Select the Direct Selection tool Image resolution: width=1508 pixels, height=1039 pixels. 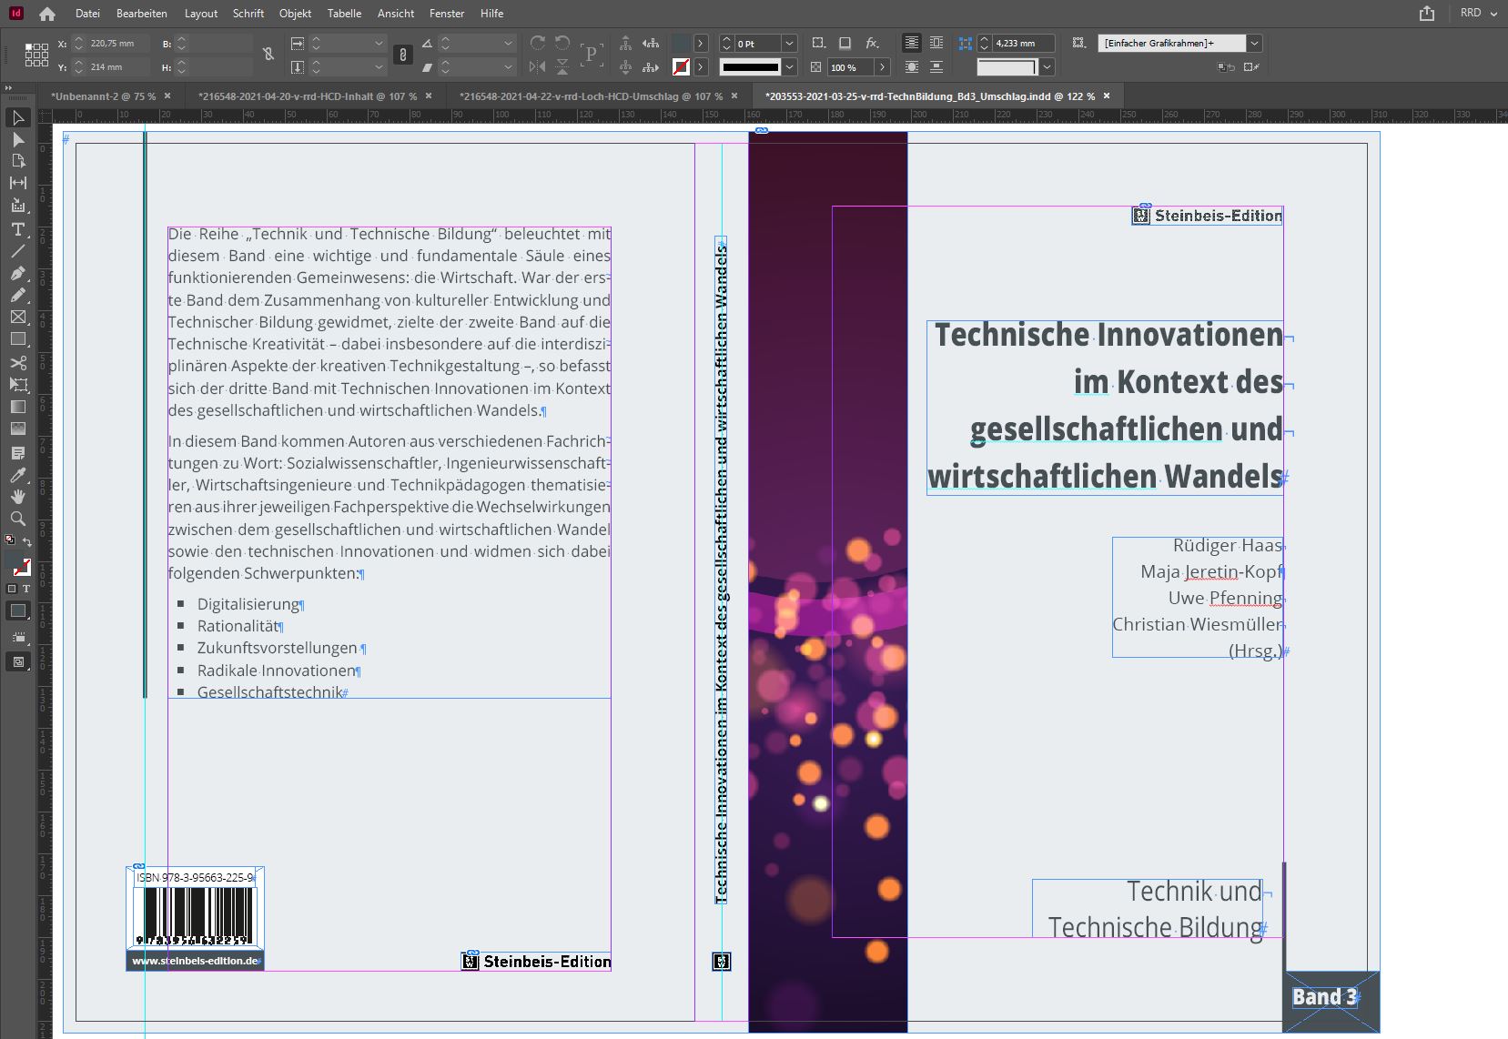[x=17, y=139]
